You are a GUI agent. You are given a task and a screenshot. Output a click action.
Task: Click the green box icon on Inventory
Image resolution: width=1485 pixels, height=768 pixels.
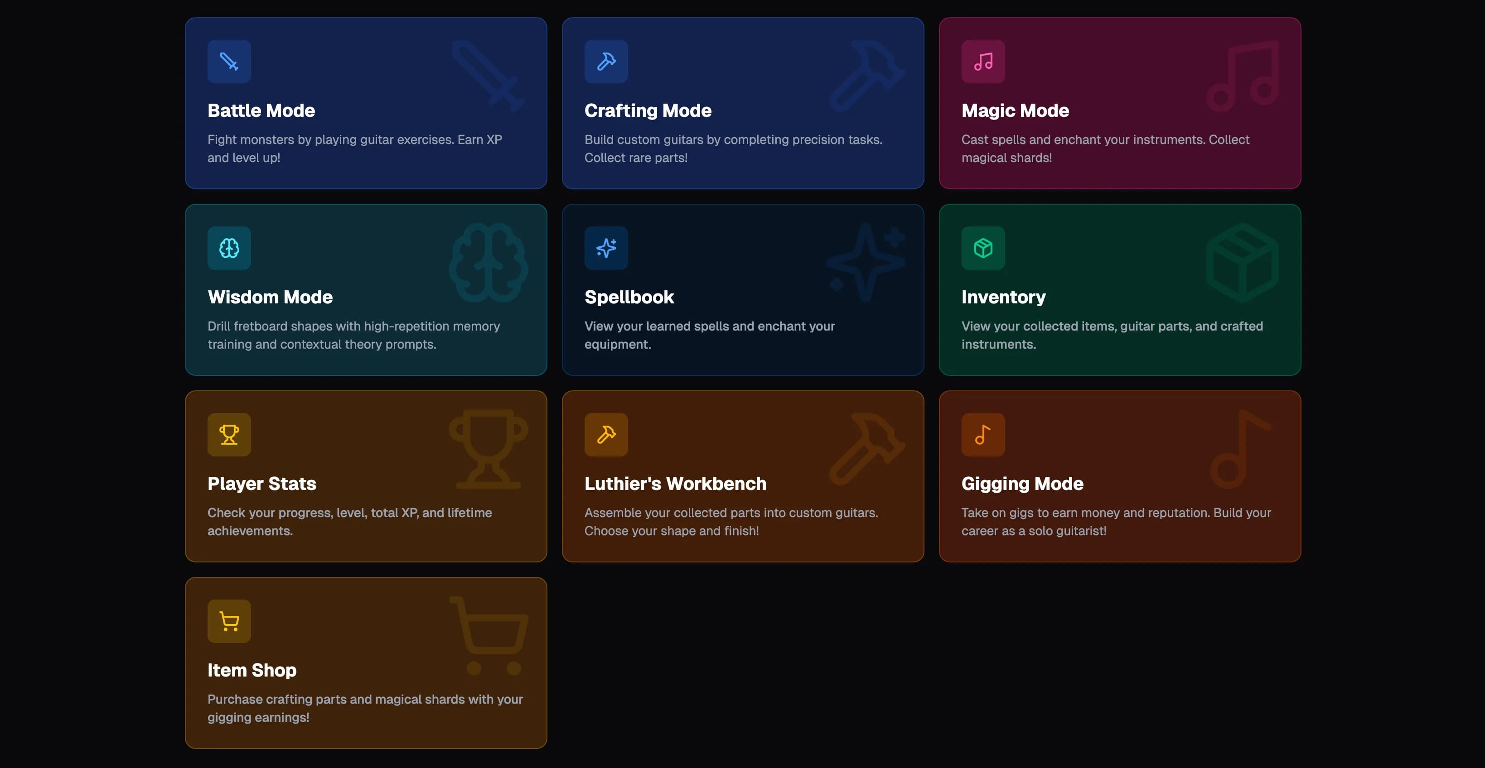pos(983,248)
